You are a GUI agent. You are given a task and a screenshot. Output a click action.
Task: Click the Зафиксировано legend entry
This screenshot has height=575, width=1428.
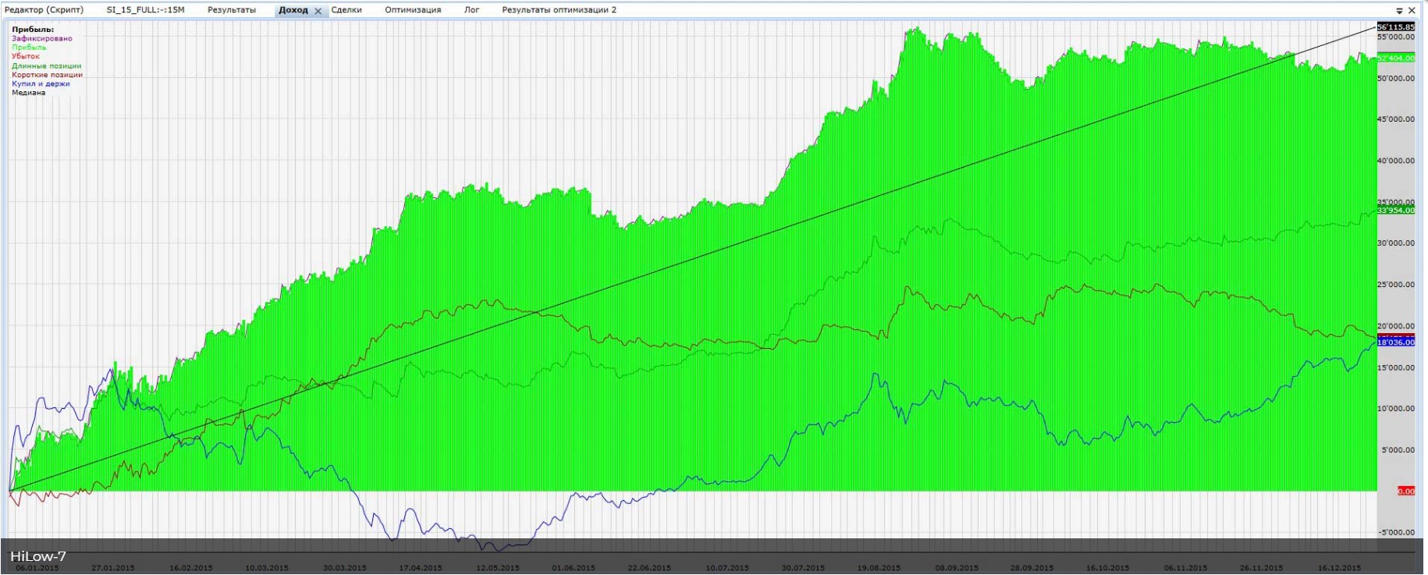point(42,38)
